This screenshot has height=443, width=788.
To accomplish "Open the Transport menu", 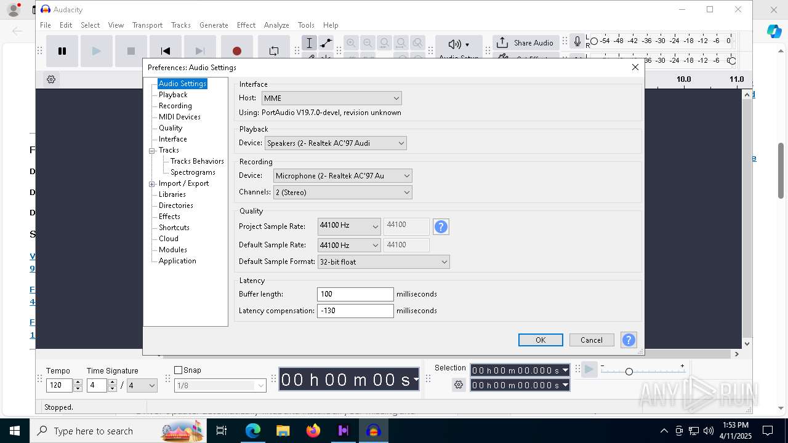I will point(148,25).
